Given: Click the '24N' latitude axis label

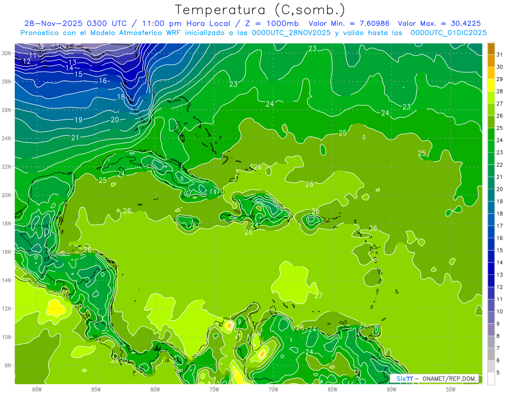Looking at the screenshot, I should tap(7, 138).
